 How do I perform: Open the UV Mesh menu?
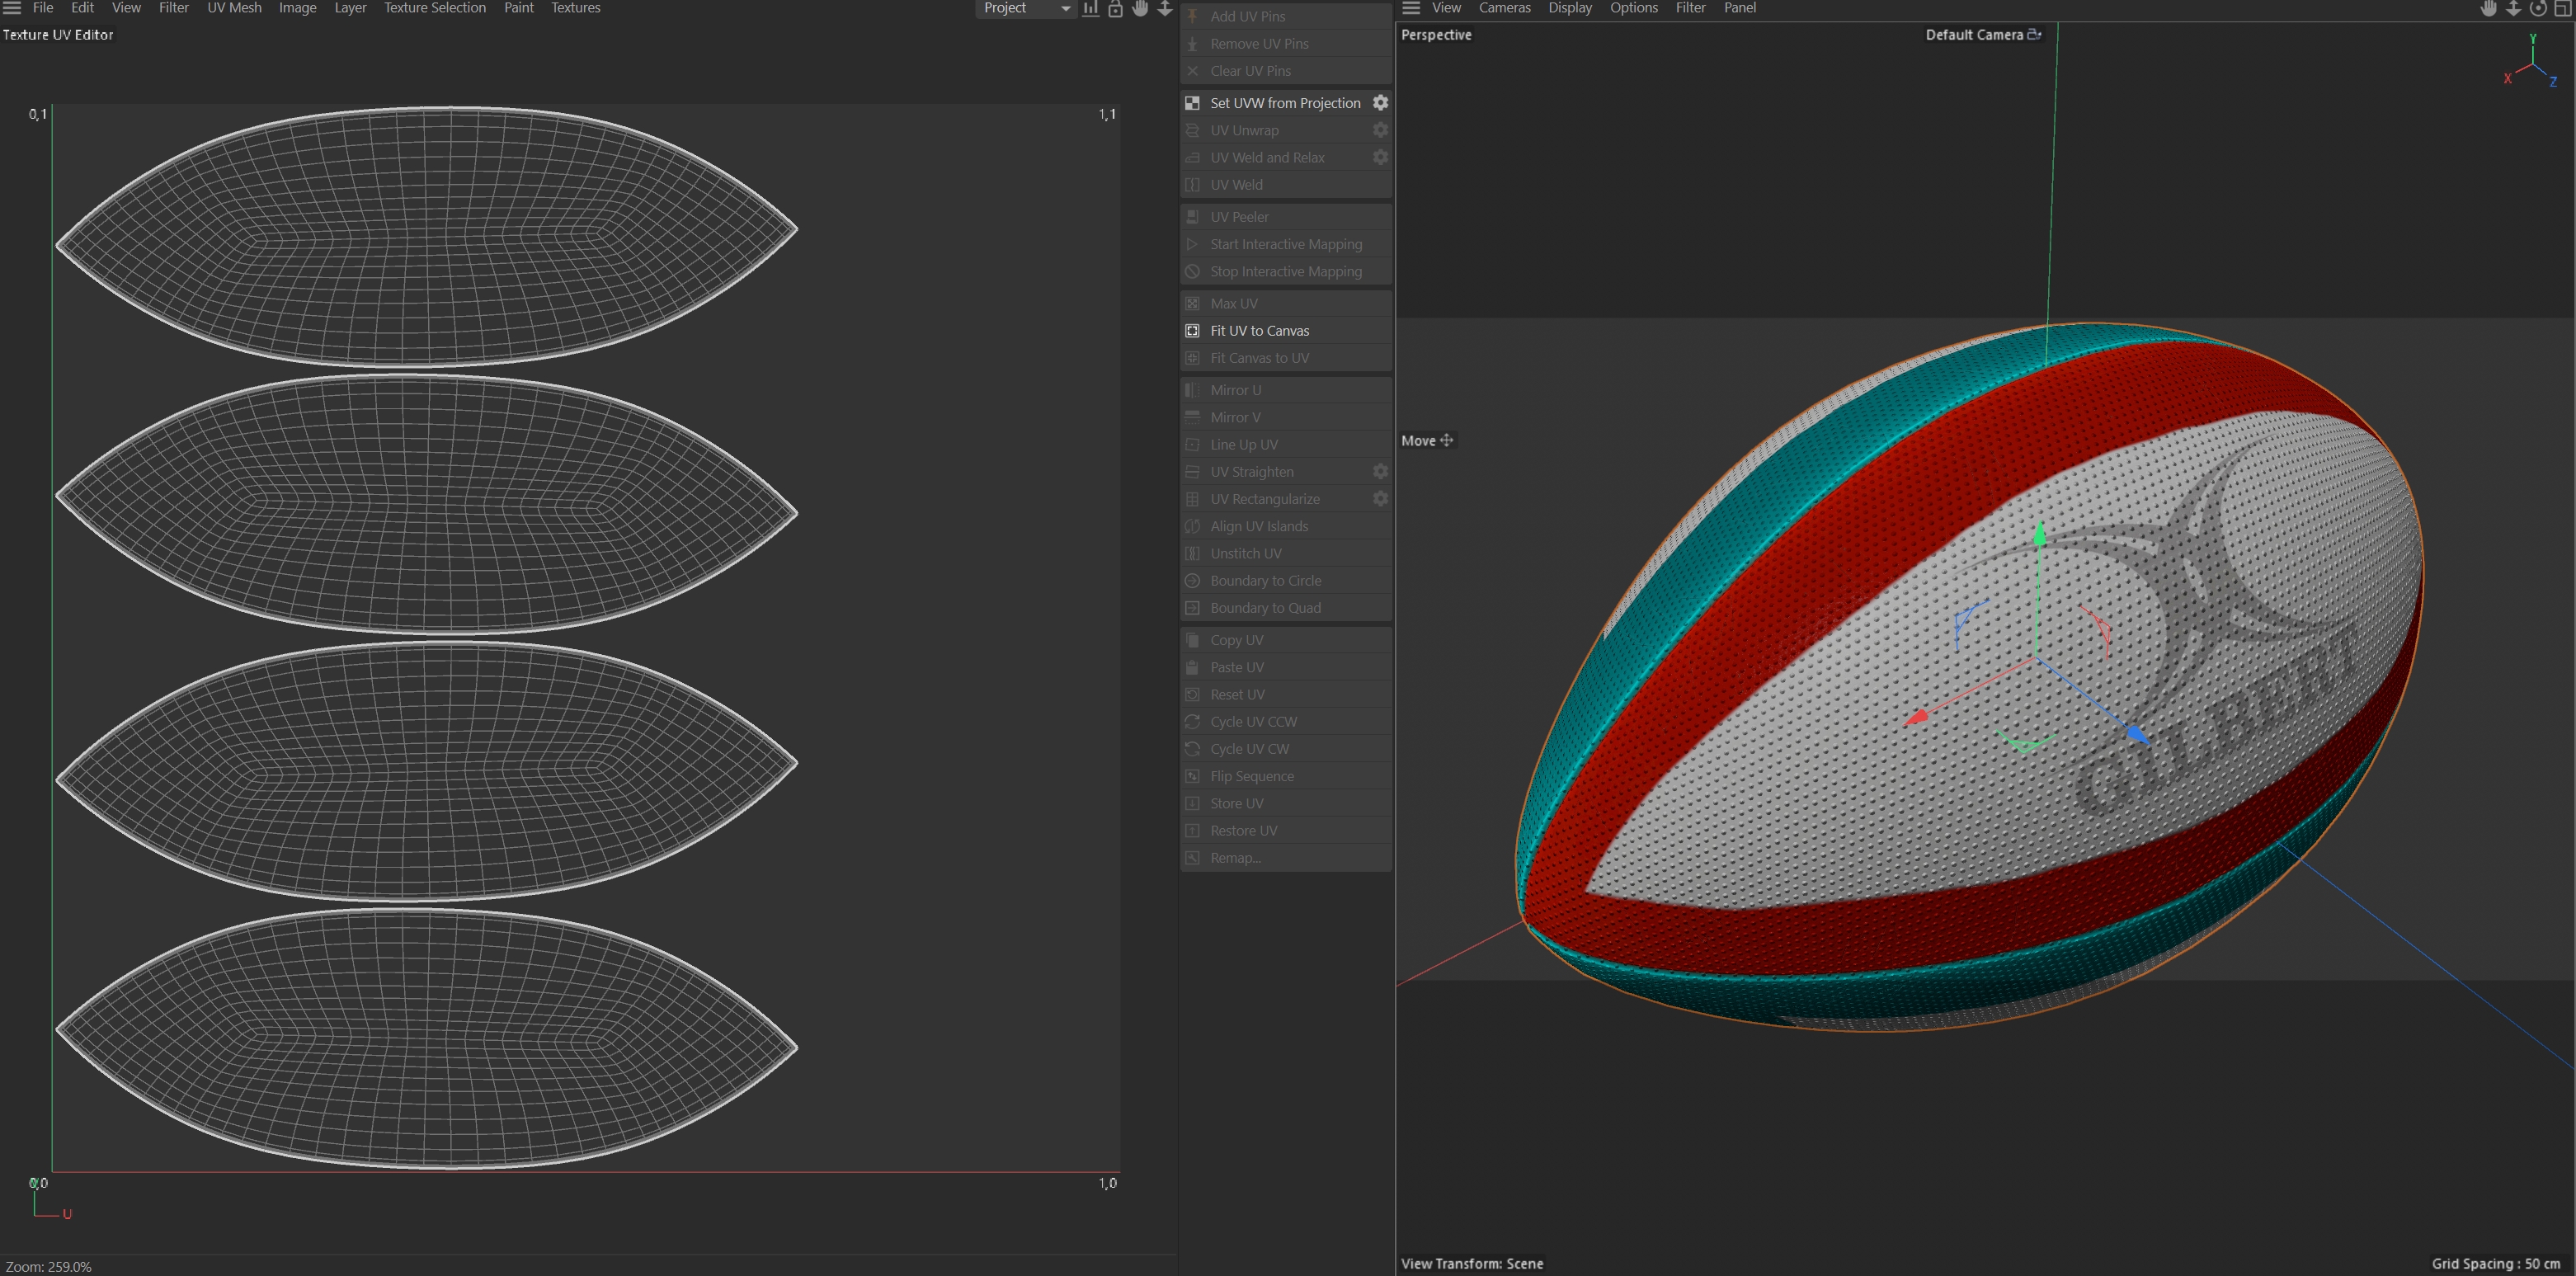click(234, 8)
